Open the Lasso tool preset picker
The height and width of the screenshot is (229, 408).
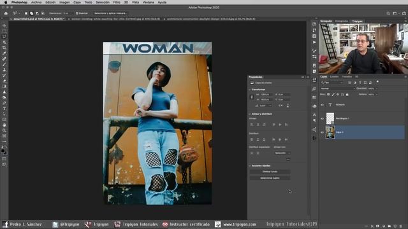(16, 13)
